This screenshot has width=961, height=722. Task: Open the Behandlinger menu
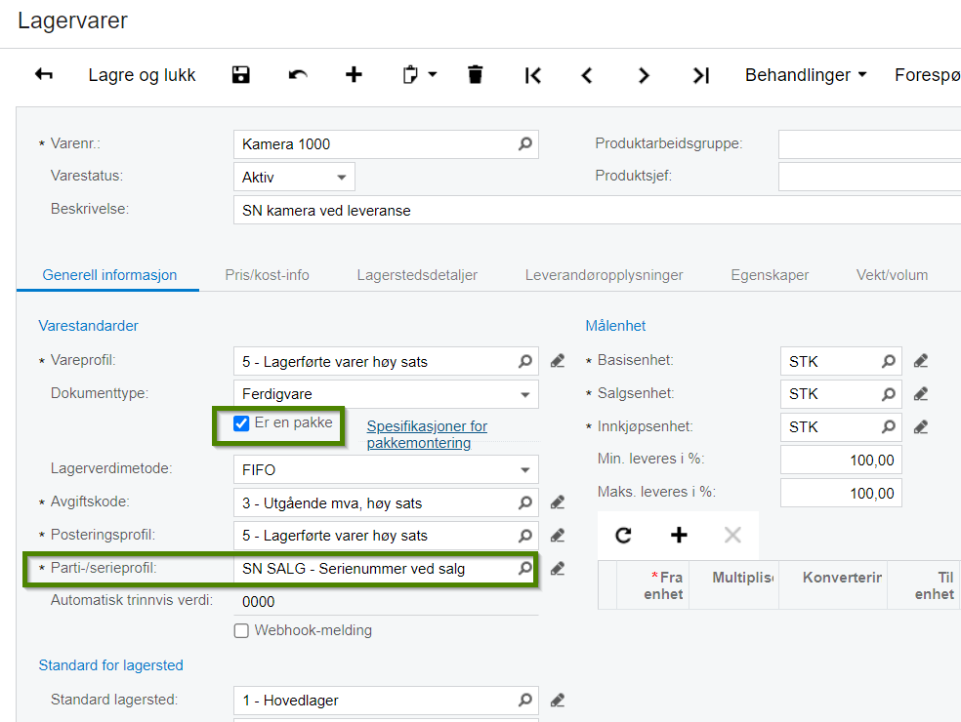click(806, 75)
